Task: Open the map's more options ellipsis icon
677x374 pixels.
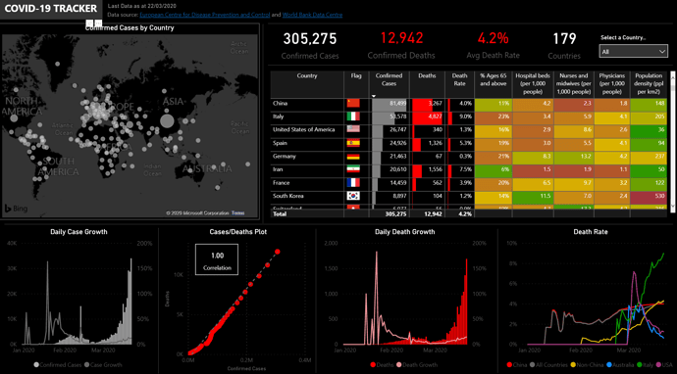Action: click(98, 23)
